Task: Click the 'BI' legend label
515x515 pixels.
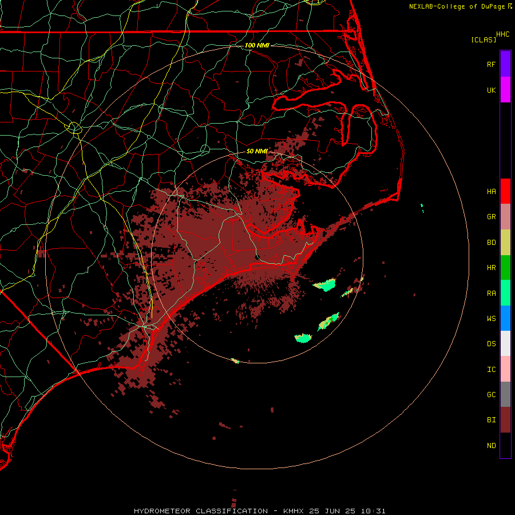Action: click(491, 420)
